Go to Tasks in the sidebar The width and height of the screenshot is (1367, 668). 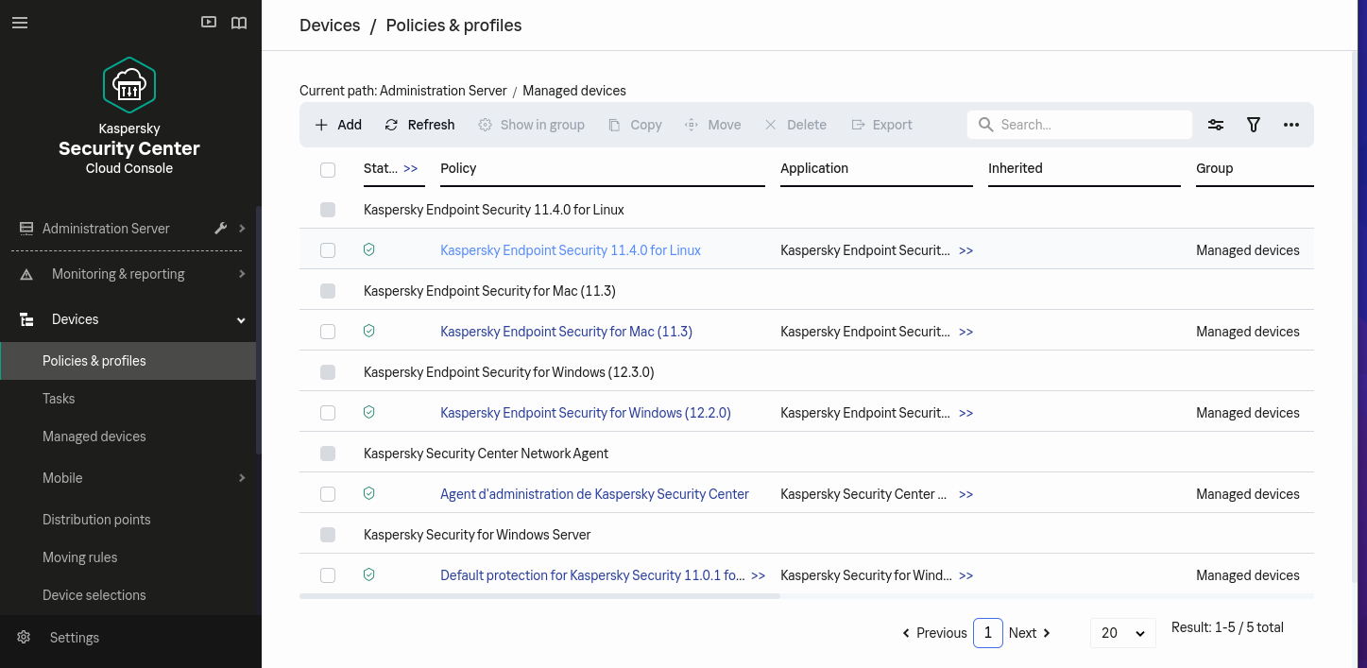[59, 399]
